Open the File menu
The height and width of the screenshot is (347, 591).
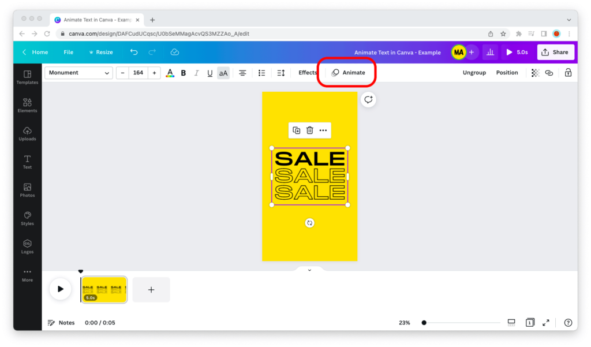click(x=68, y=52)
